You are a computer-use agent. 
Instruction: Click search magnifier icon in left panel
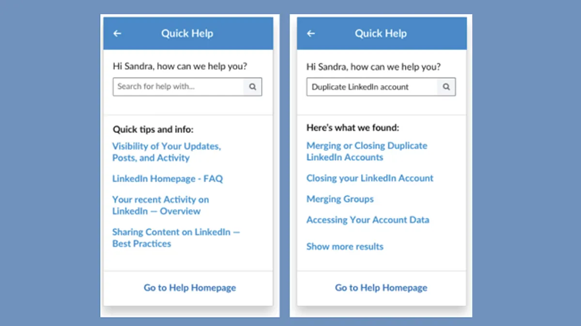tap(252, 87)
